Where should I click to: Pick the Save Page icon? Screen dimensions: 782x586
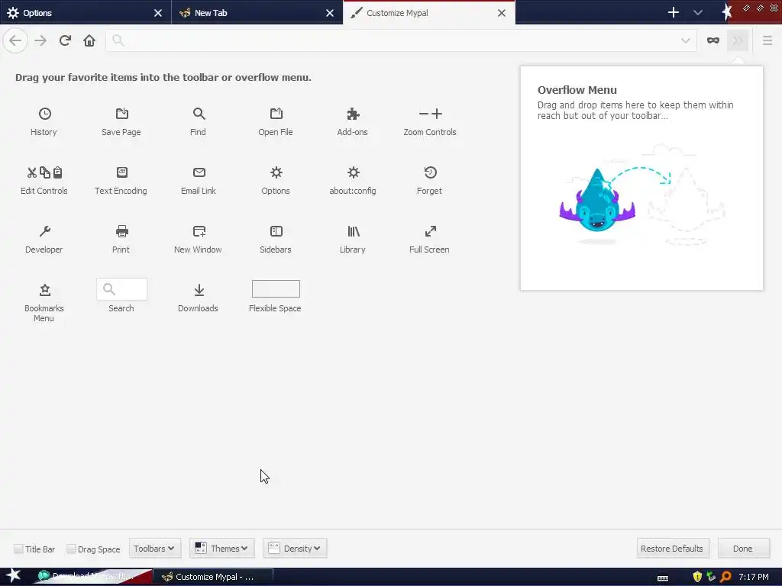pos(121,114)
